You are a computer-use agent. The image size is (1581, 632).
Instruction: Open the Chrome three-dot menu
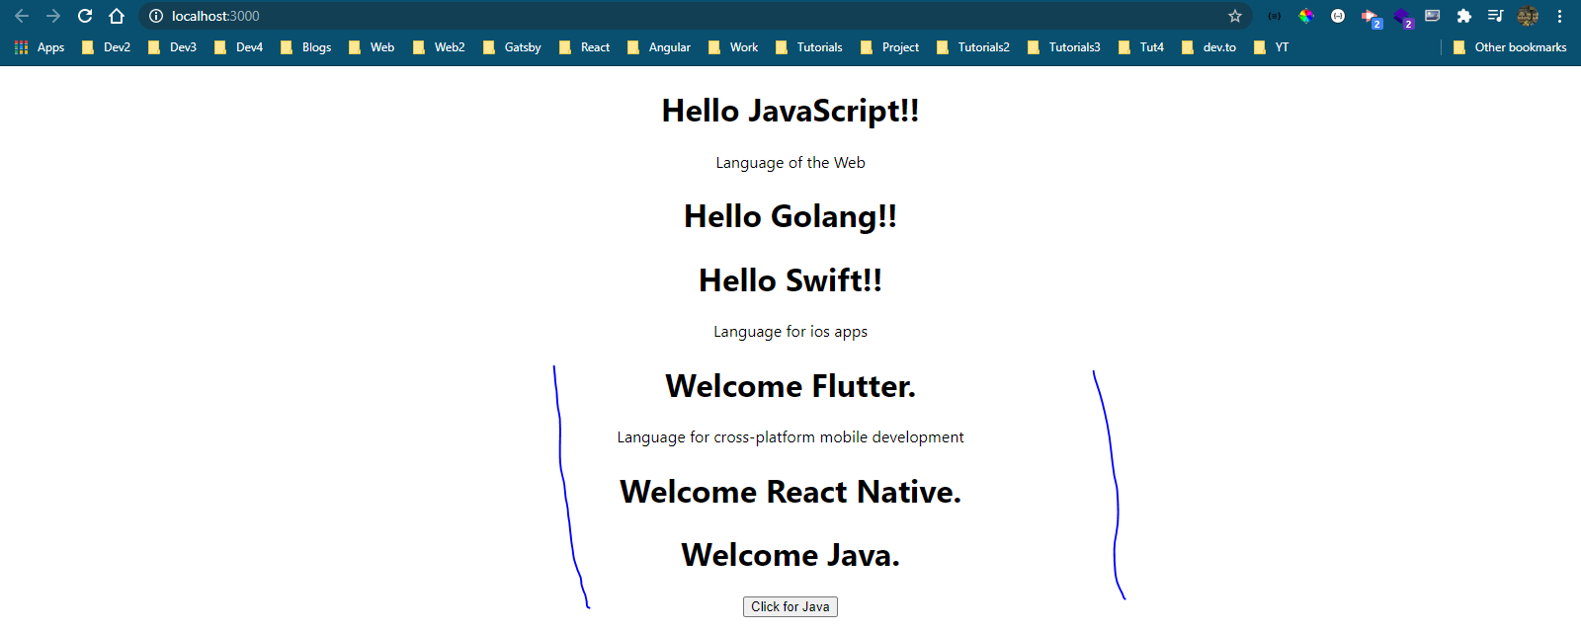tap(1559, 16)
